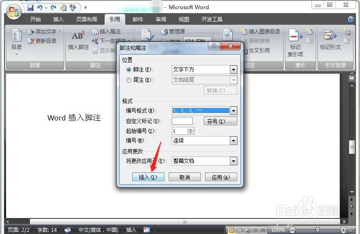Click vertical scrollbar down arrow
This screenshot has height=234, width=360.
(352, 192)
